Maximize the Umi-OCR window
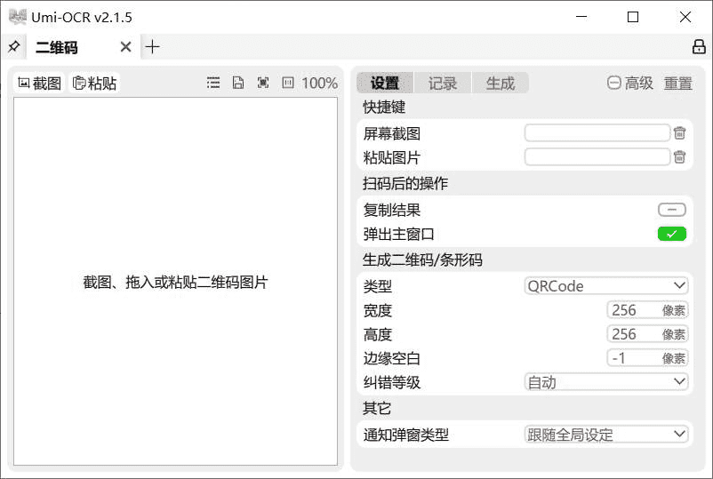Screen dimensions: 713x479 (632, 17)
